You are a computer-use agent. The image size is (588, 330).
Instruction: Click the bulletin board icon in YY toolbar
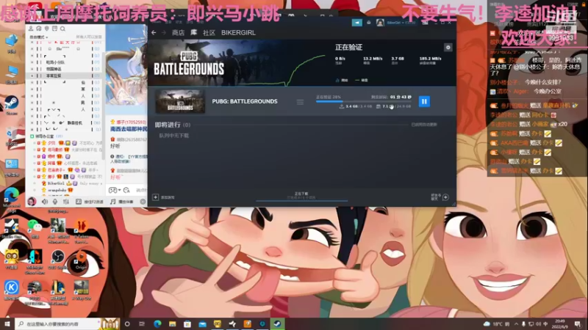[54, 29]
